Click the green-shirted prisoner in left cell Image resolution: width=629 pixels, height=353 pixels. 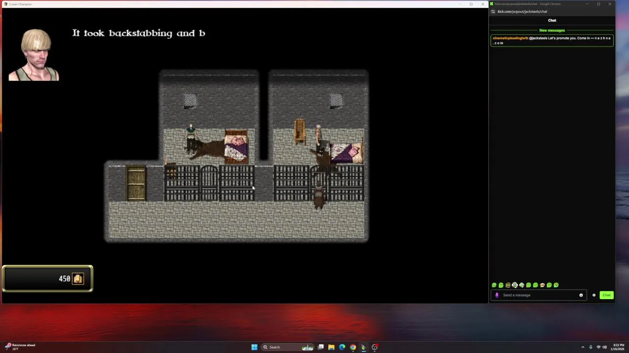191,138
